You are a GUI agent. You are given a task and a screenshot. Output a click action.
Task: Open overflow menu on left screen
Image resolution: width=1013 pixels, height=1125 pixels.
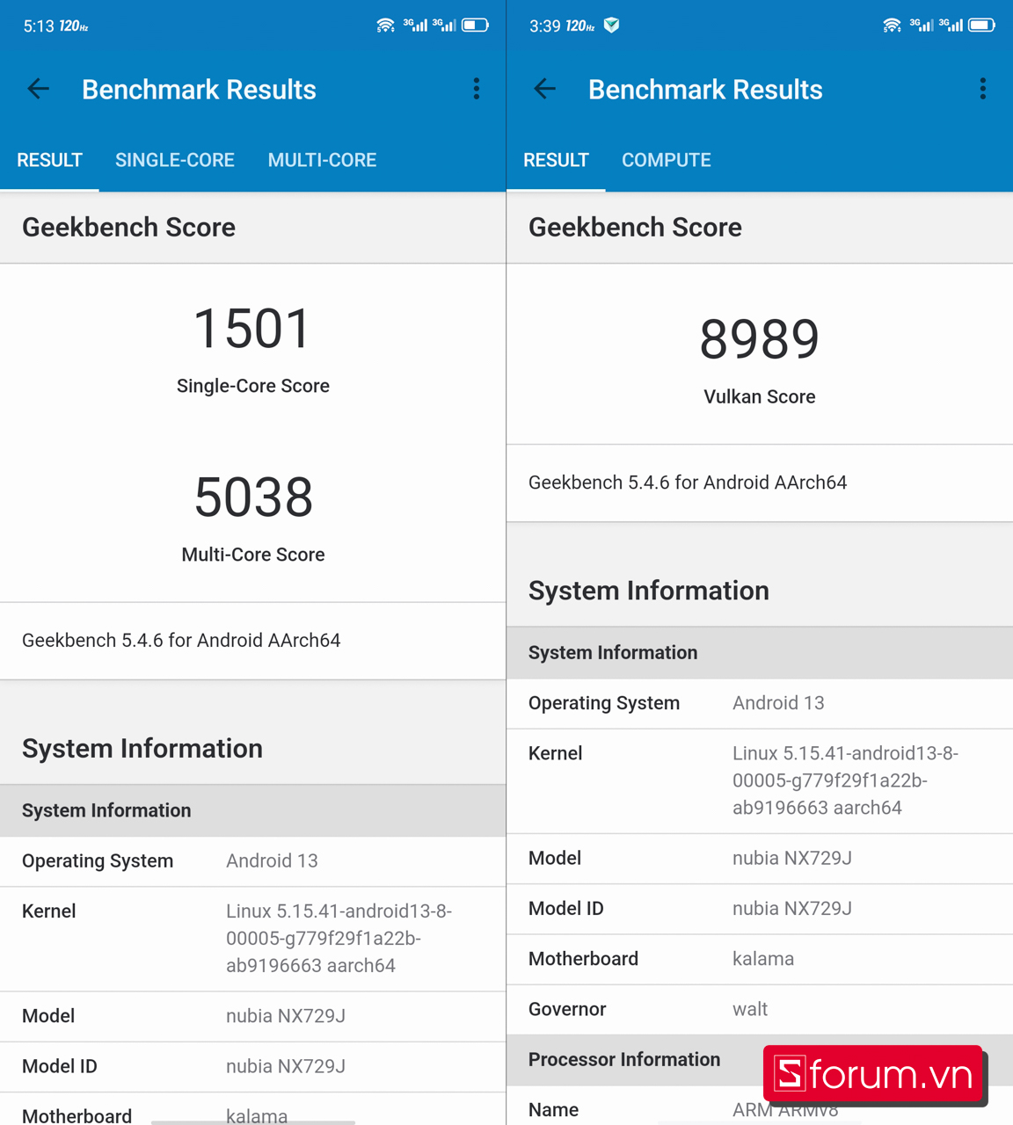[x=477, y=89]
